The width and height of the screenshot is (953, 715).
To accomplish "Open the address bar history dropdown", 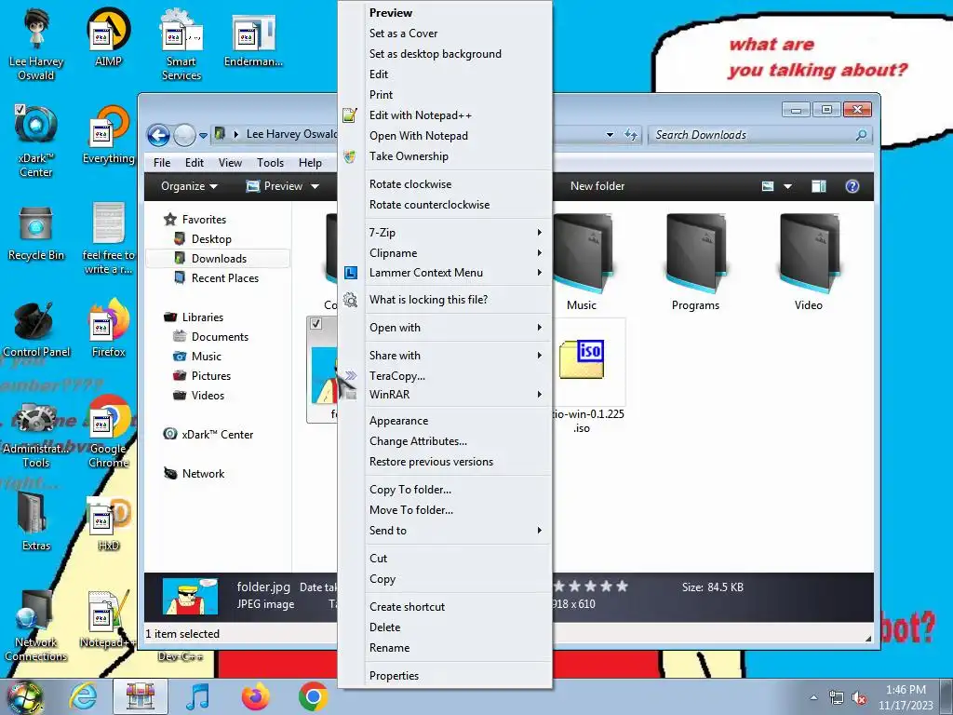I will click(x=610, y=135).
